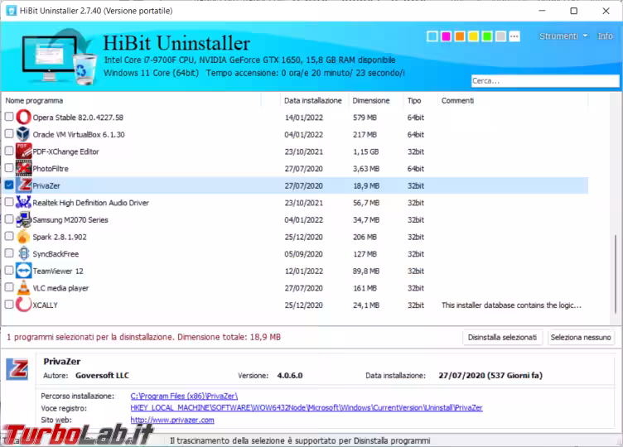
Task: Select the SyncBackFree row name
Action: (x=56, y=254)
